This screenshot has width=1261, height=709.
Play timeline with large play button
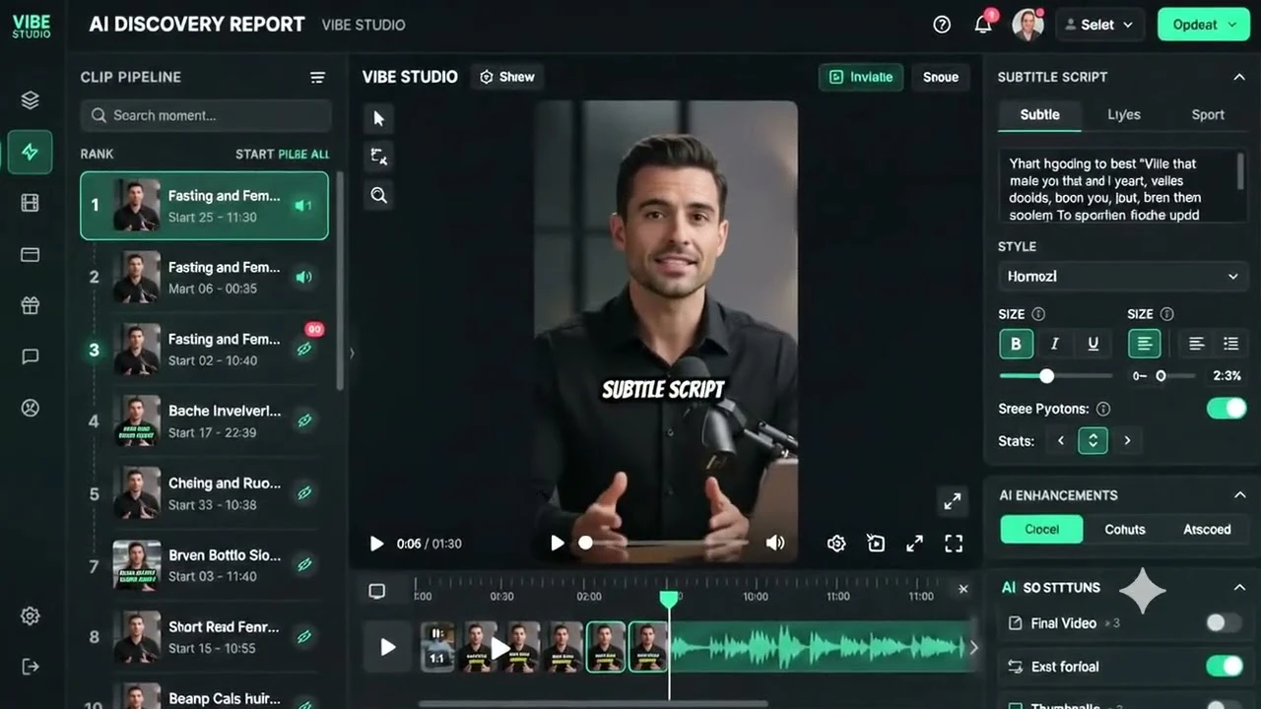(x=388, y=647)
